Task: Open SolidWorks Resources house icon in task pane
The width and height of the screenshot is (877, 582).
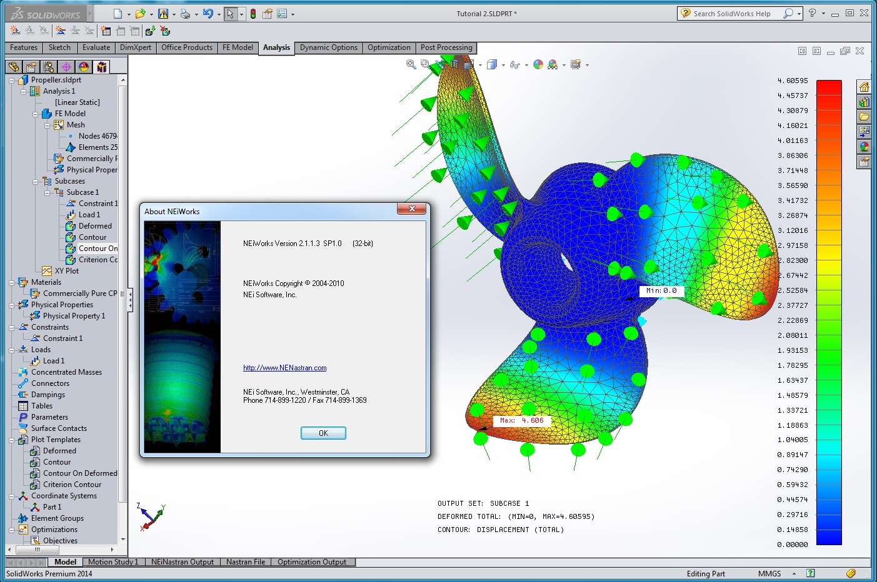Action: click(x=864, y=87)
